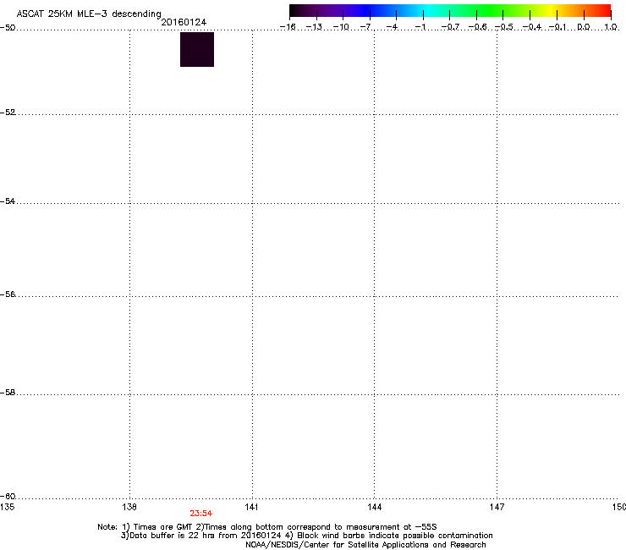Click the longitude label 147
Image resolution: width=626 pixels, height=550 pixels.
point(497,507)
